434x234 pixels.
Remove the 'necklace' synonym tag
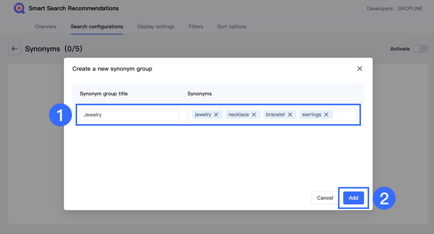click(254, 115)
